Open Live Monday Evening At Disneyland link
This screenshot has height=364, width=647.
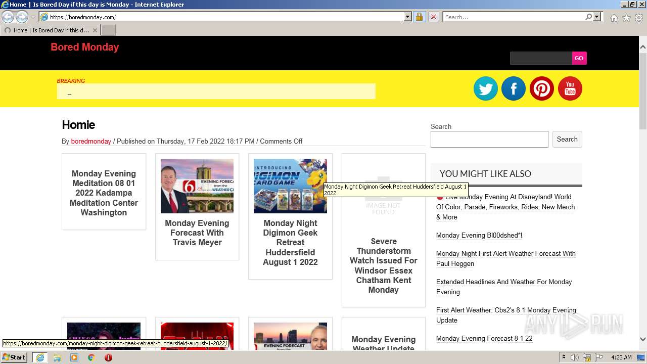tap(505, 207)
